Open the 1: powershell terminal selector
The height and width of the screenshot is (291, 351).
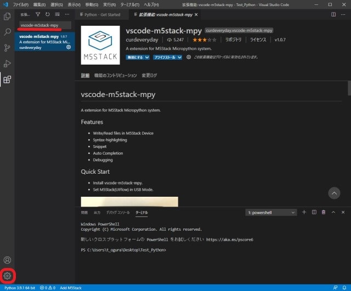pos(271,213)
